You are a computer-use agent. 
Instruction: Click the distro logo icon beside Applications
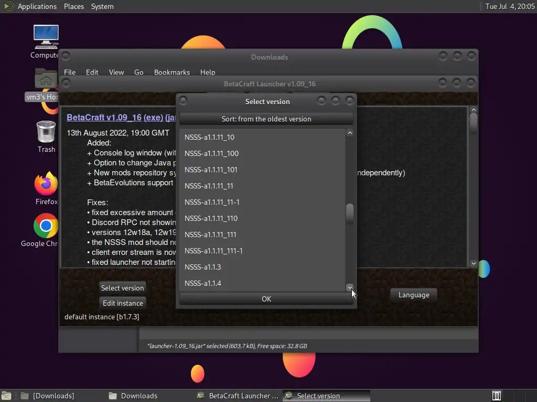pos(8,6)
